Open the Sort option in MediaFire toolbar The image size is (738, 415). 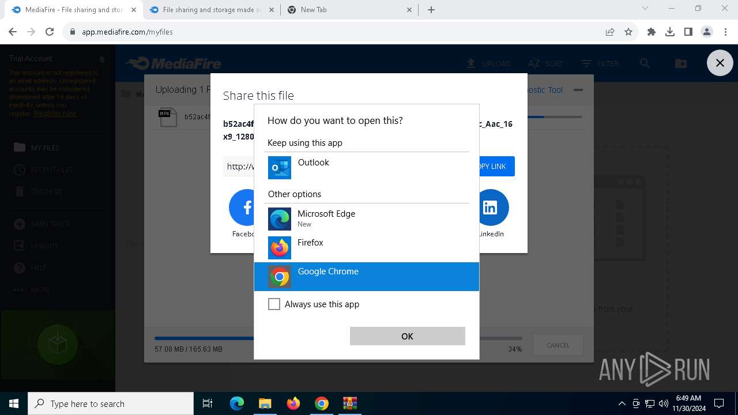(545, 63)
